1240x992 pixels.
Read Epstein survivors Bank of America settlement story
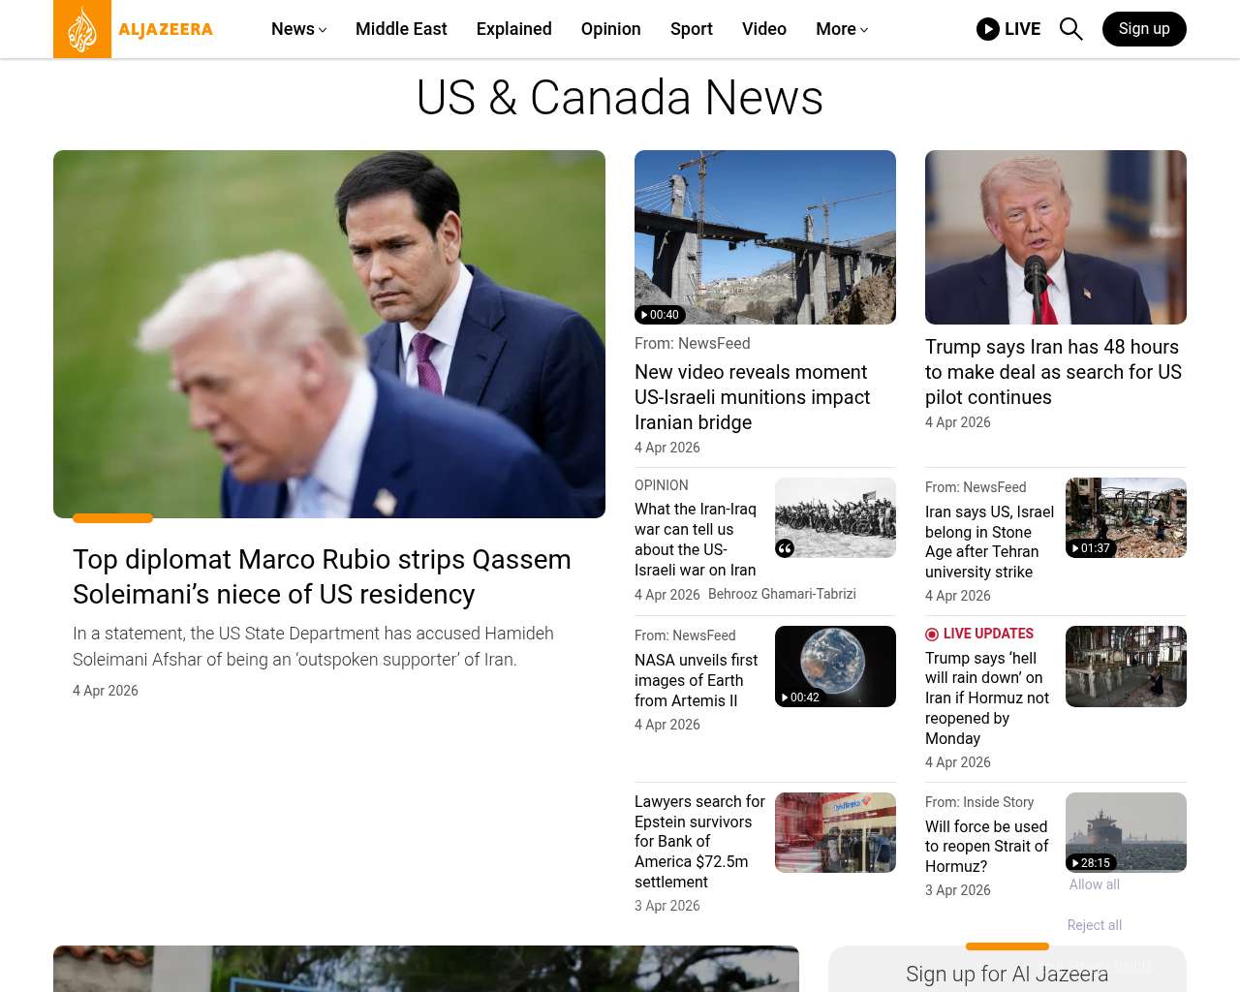pos(699,842)
